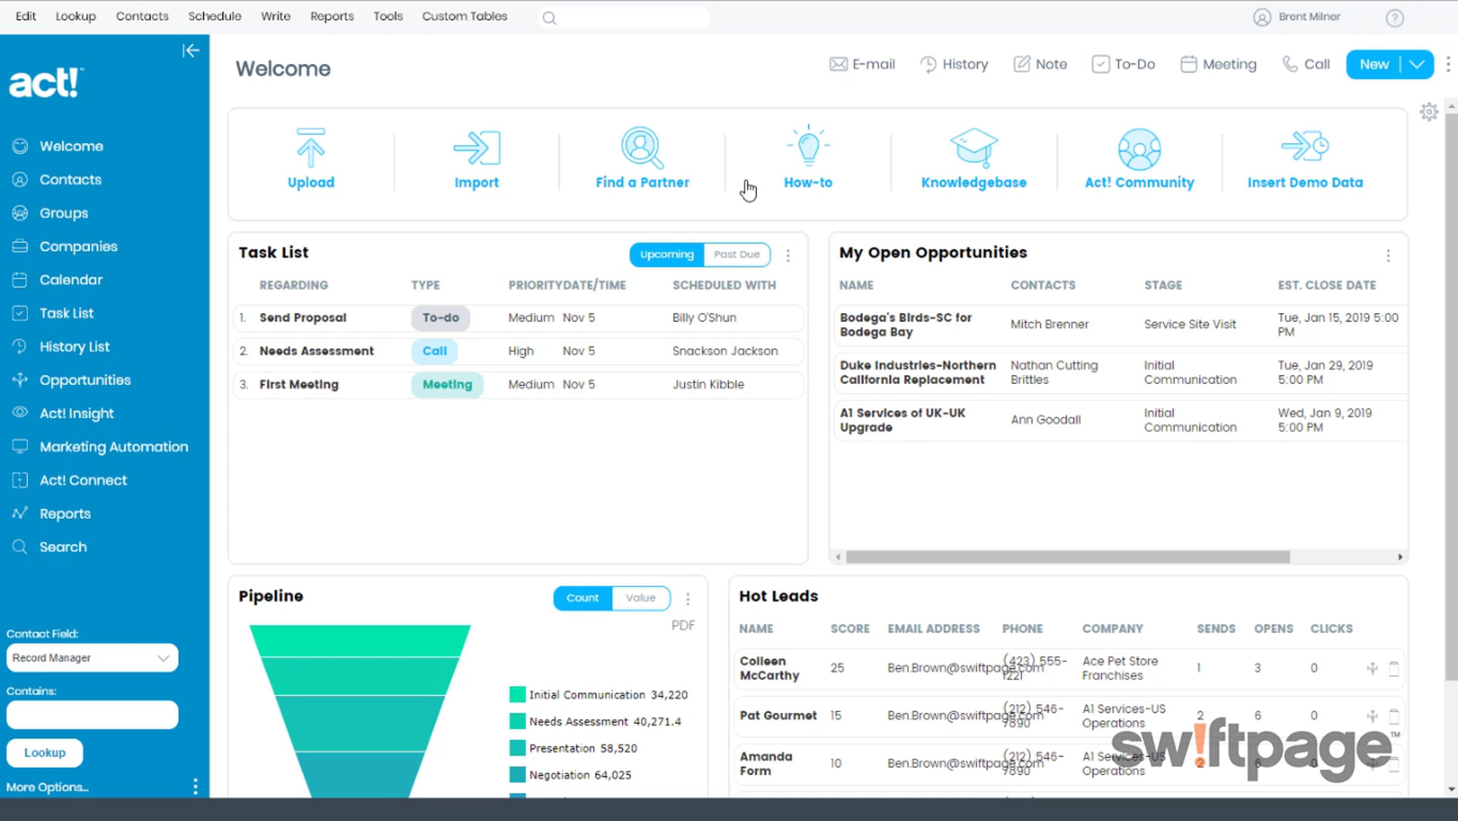Open the Schedule menu

coord(214,16)
